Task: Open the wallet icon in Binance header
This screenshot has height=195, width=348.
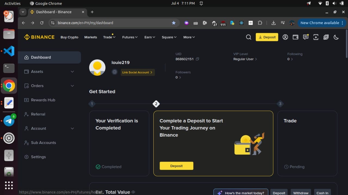Action: coord(296,37)
